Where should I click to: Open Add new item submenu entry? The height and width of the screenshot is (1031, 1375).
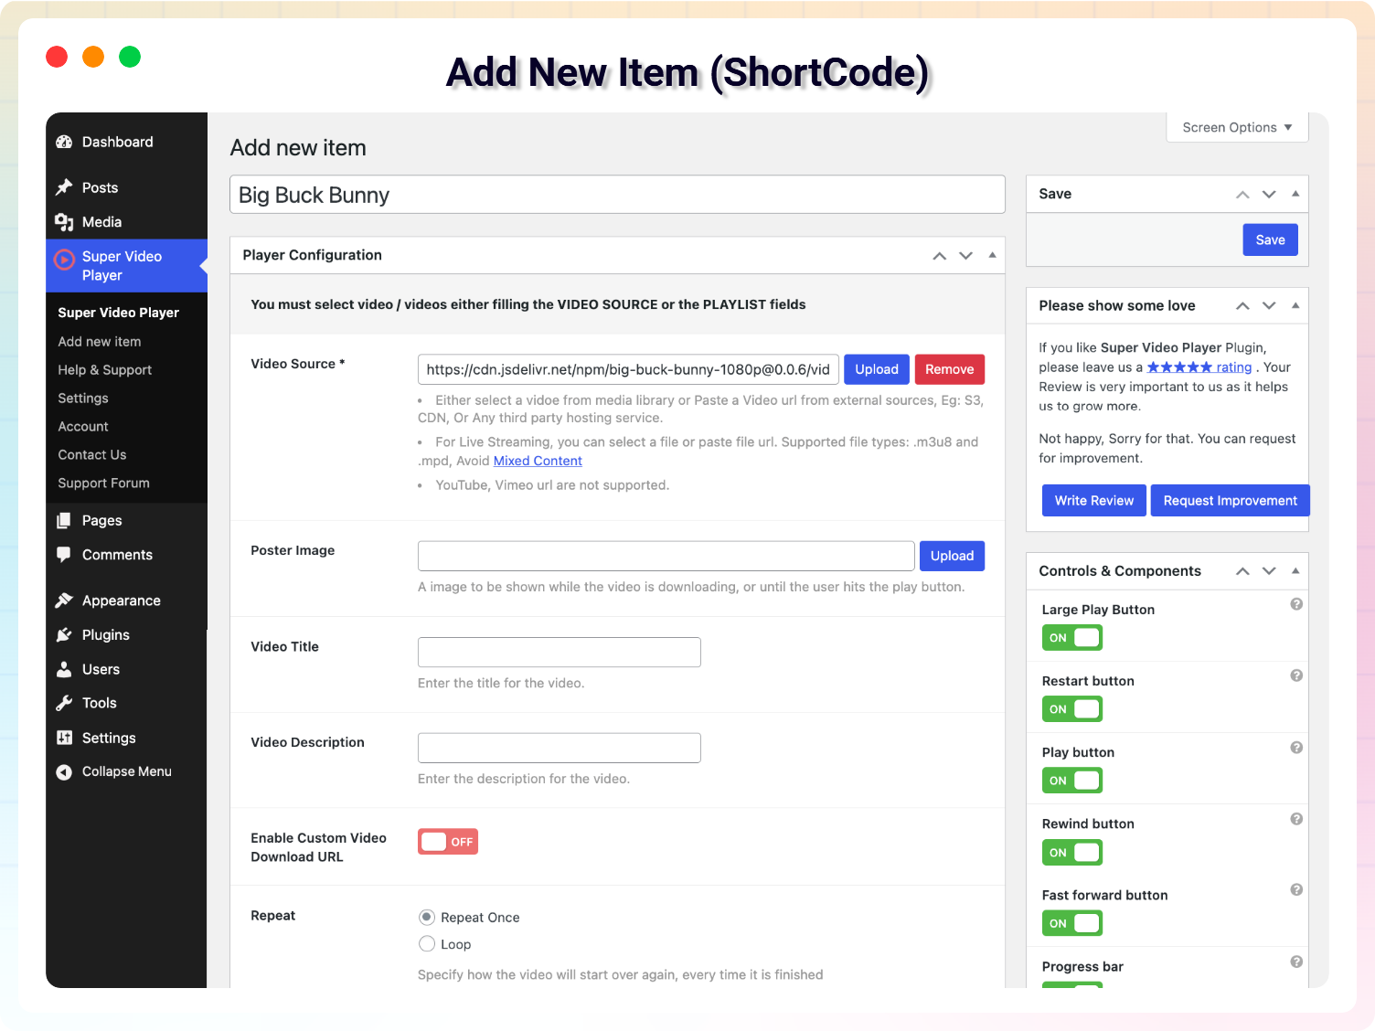(x=100, y=341)
